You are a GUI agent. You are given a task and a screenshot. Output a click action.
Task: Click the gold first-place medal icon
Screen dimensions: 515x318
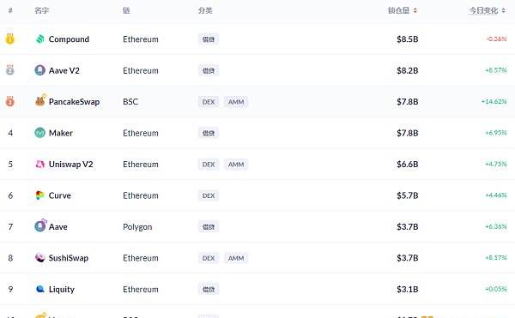pos(10,39)
